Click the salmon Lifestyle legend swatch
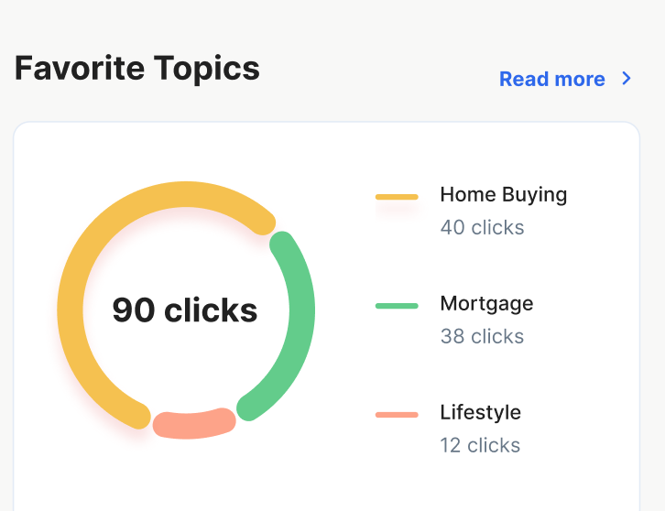The image size is (665, 511). tap(397, 415)
